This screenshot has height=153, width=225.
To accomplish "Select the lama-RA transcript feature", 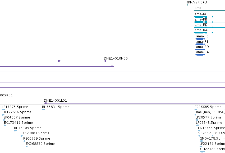I will click(209, 33).
